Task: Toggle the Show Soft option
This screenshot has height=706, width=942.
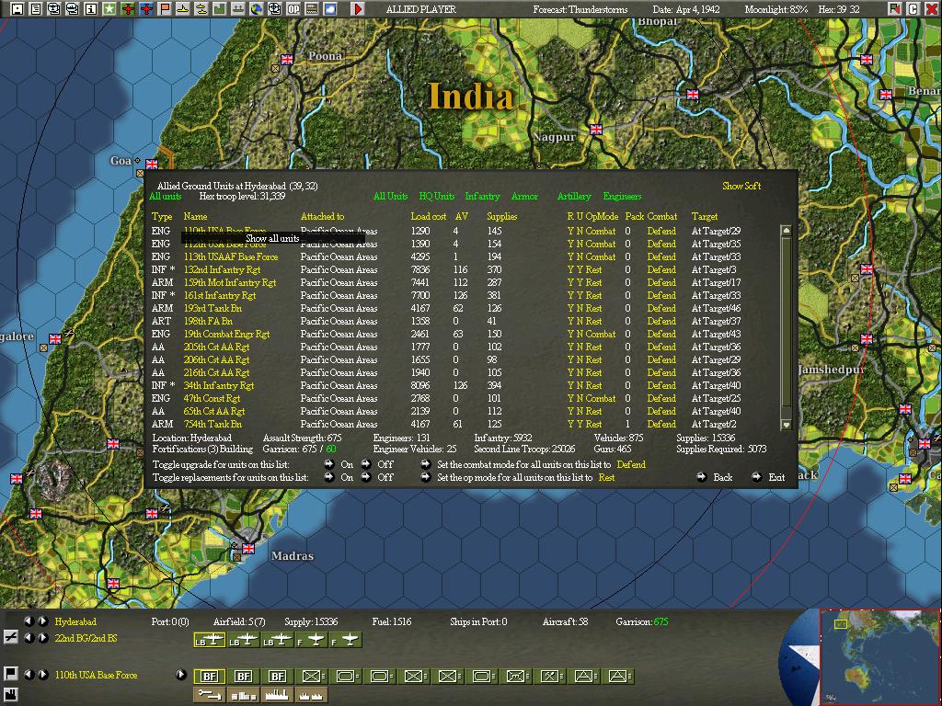Action: [x=741, y=186]
